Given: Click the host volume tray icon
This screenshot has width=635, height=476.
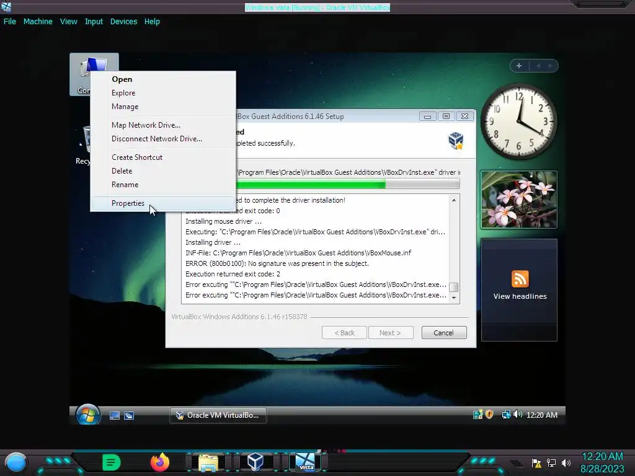Looking at the screenshot, I should pos(566,462).
